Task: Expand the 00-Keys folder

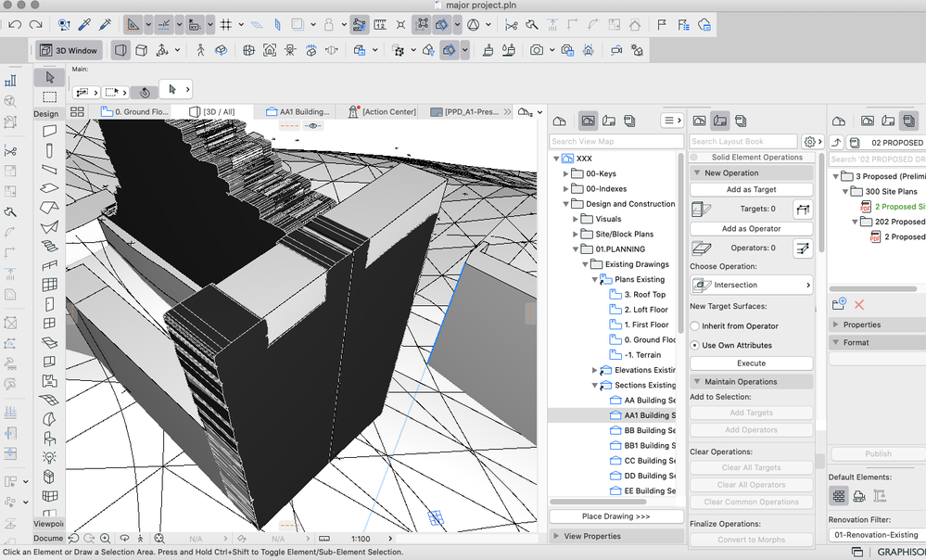Action: pos(565,174)
